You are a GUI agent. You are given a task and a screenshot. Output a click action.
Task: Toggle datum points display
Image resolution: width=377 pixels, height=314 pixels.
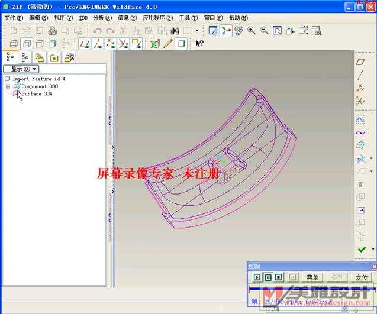pyautogui.click(x=110, y=44)
